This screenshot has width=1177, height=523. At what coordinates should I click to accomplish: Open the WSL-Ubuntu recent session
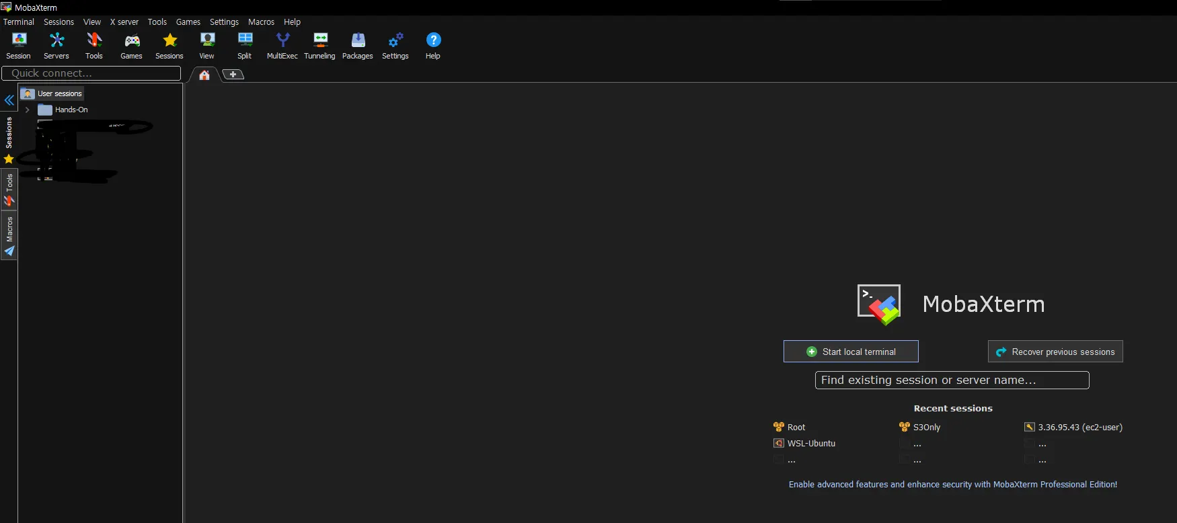811,444
